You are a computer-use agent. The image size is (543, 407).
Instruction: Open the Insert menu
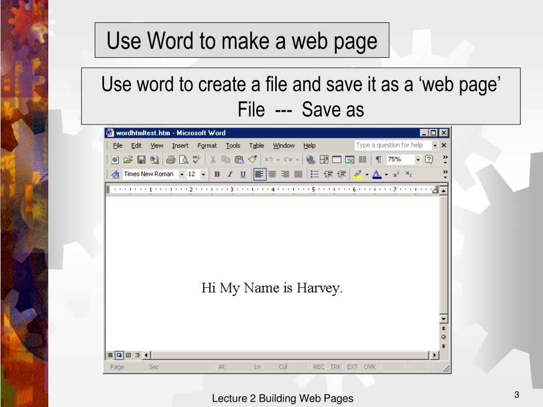tap(180, 146)
